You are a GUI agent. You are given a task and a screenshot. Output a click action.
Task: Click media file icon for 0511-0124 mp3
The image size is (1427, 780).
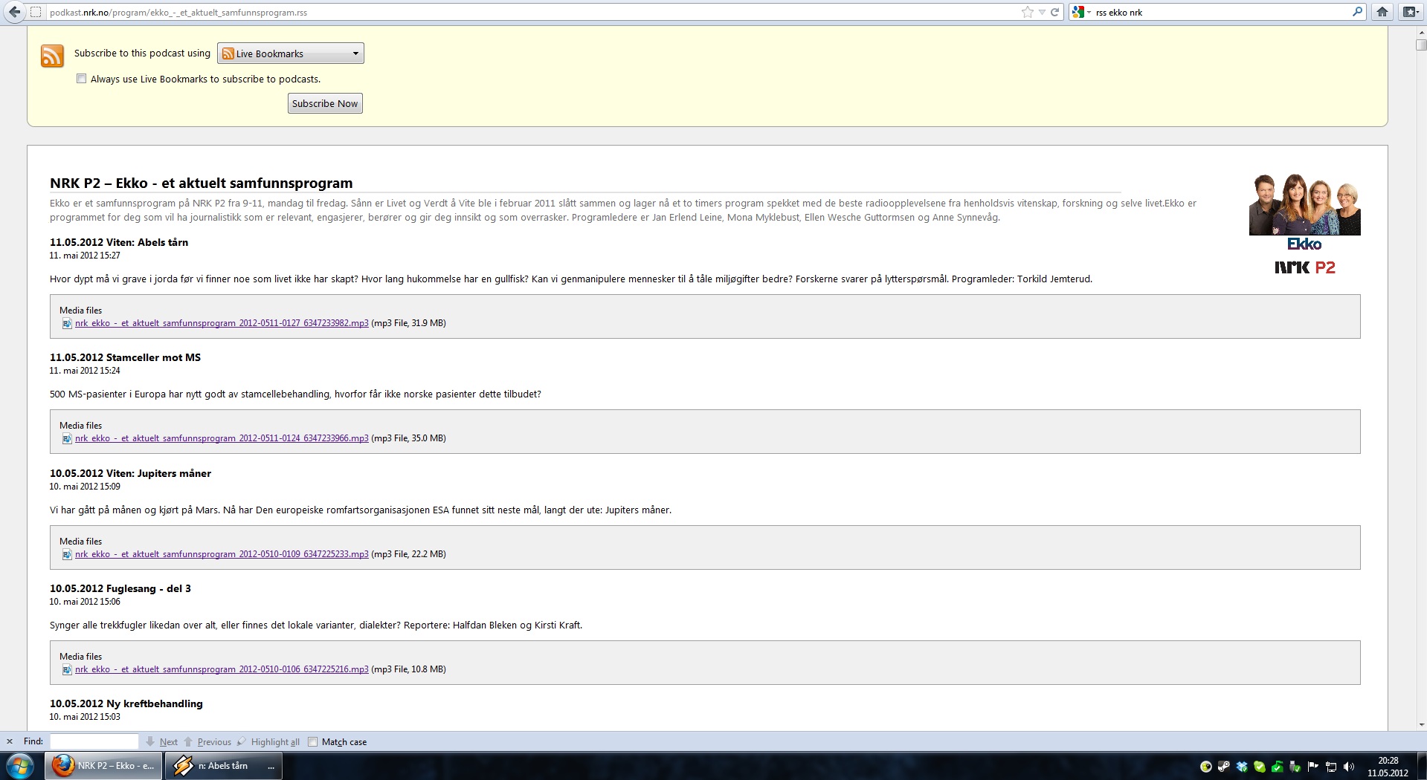pyautogui.click(x=67, y=438)
